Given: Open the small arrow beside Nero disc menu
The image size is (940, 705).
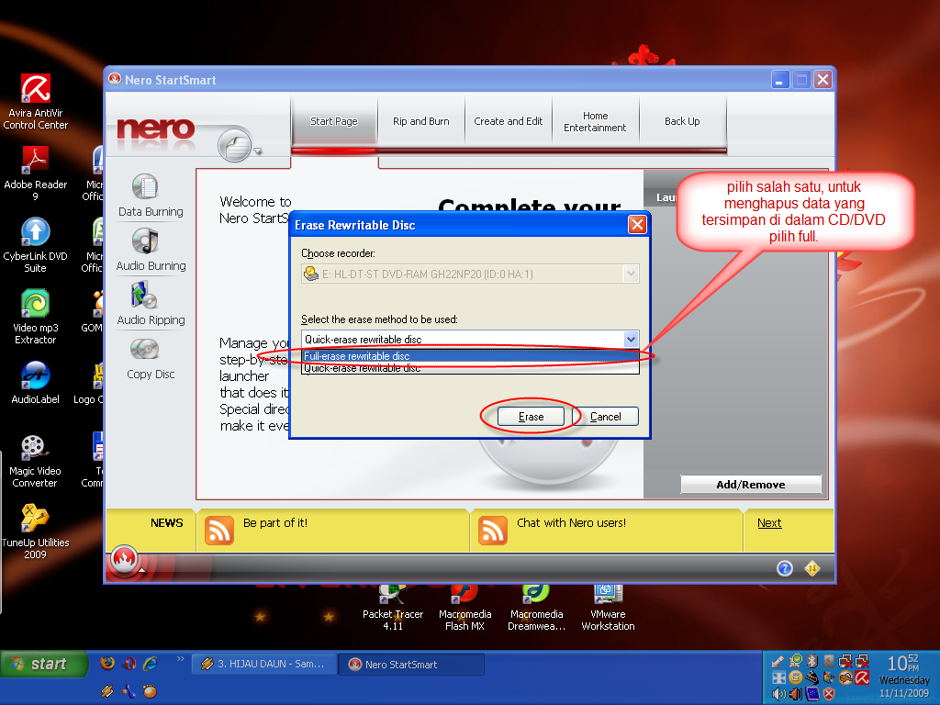Looking at the screenshot, I should pyautogui.click(x=258, y=151).
